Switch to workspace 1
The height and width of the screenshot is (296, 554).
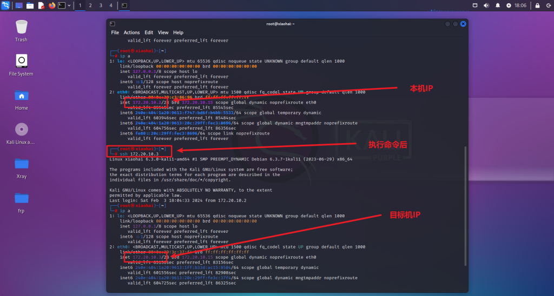tap(80, 5)
